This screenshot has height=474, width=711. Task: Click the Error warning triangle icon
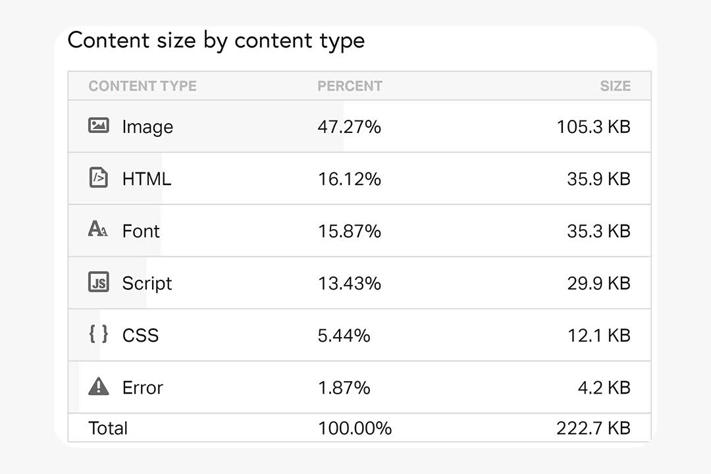[98, 386]
